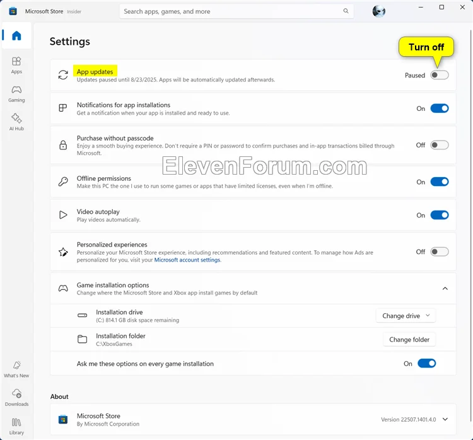Toggle Notifications for app installations switch

[440, 108]
